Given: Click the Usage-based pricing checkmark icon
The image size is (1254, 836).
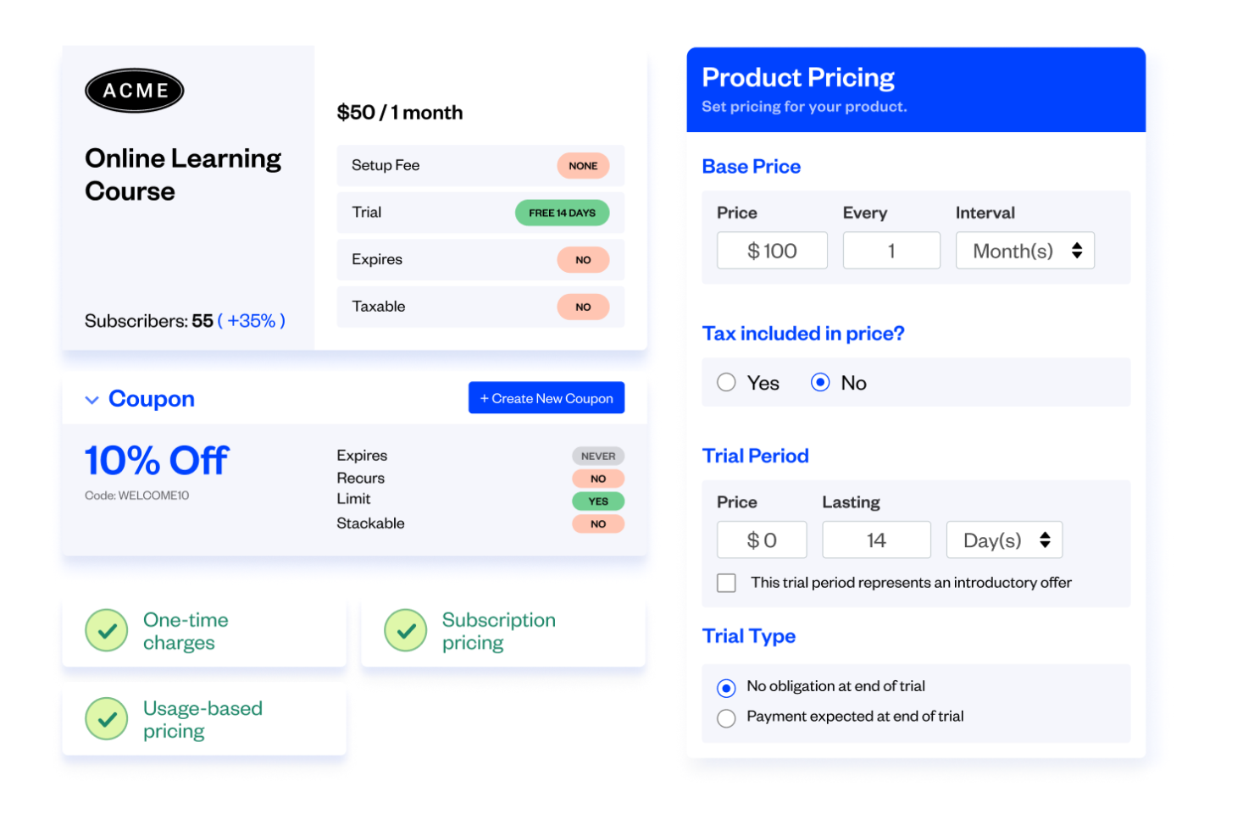Looking at the screenshot, I should click(x=106, y=719).
